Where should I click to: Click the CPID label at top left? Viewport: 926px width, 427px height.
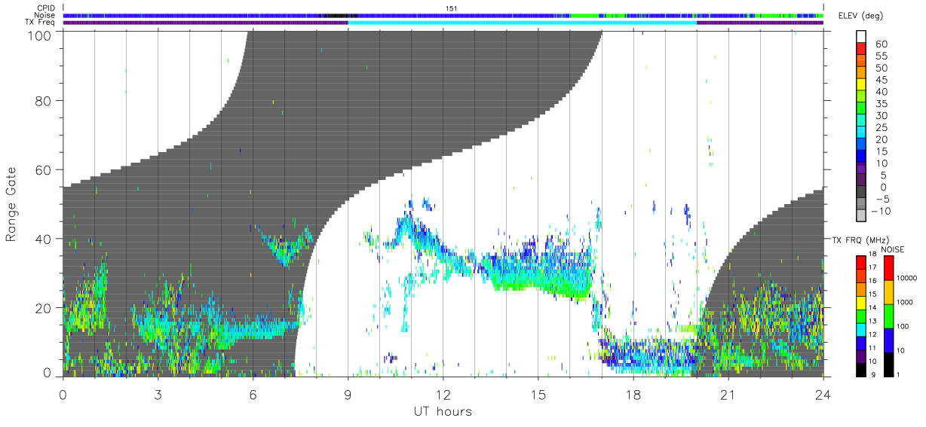(x=45, y=8)
